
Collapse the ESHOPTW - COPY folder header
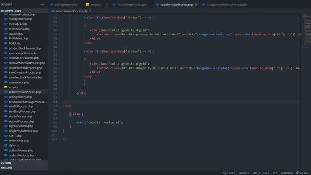[24, 11]
